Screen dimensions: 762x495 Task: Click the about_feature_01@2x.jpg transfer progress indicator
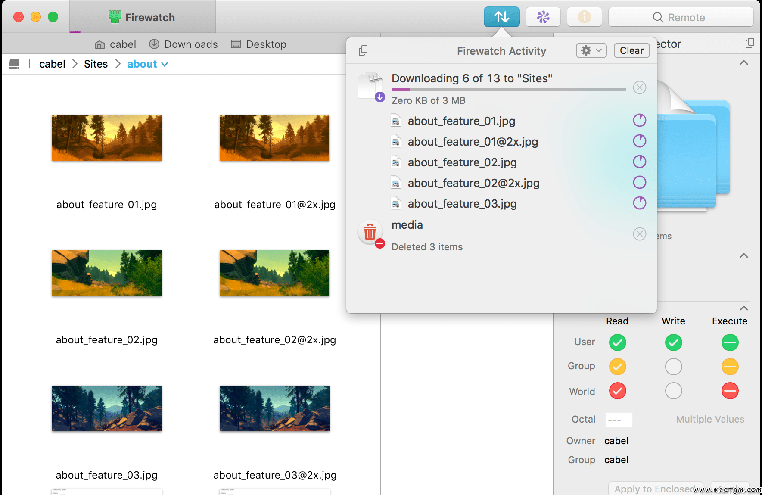click(x=640, y=141)
